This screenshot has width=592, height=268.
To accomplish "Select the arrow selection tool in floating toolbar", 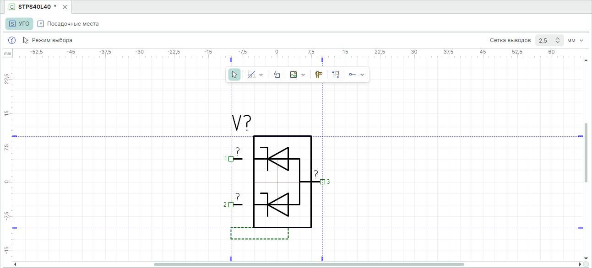I will (234, 75).
